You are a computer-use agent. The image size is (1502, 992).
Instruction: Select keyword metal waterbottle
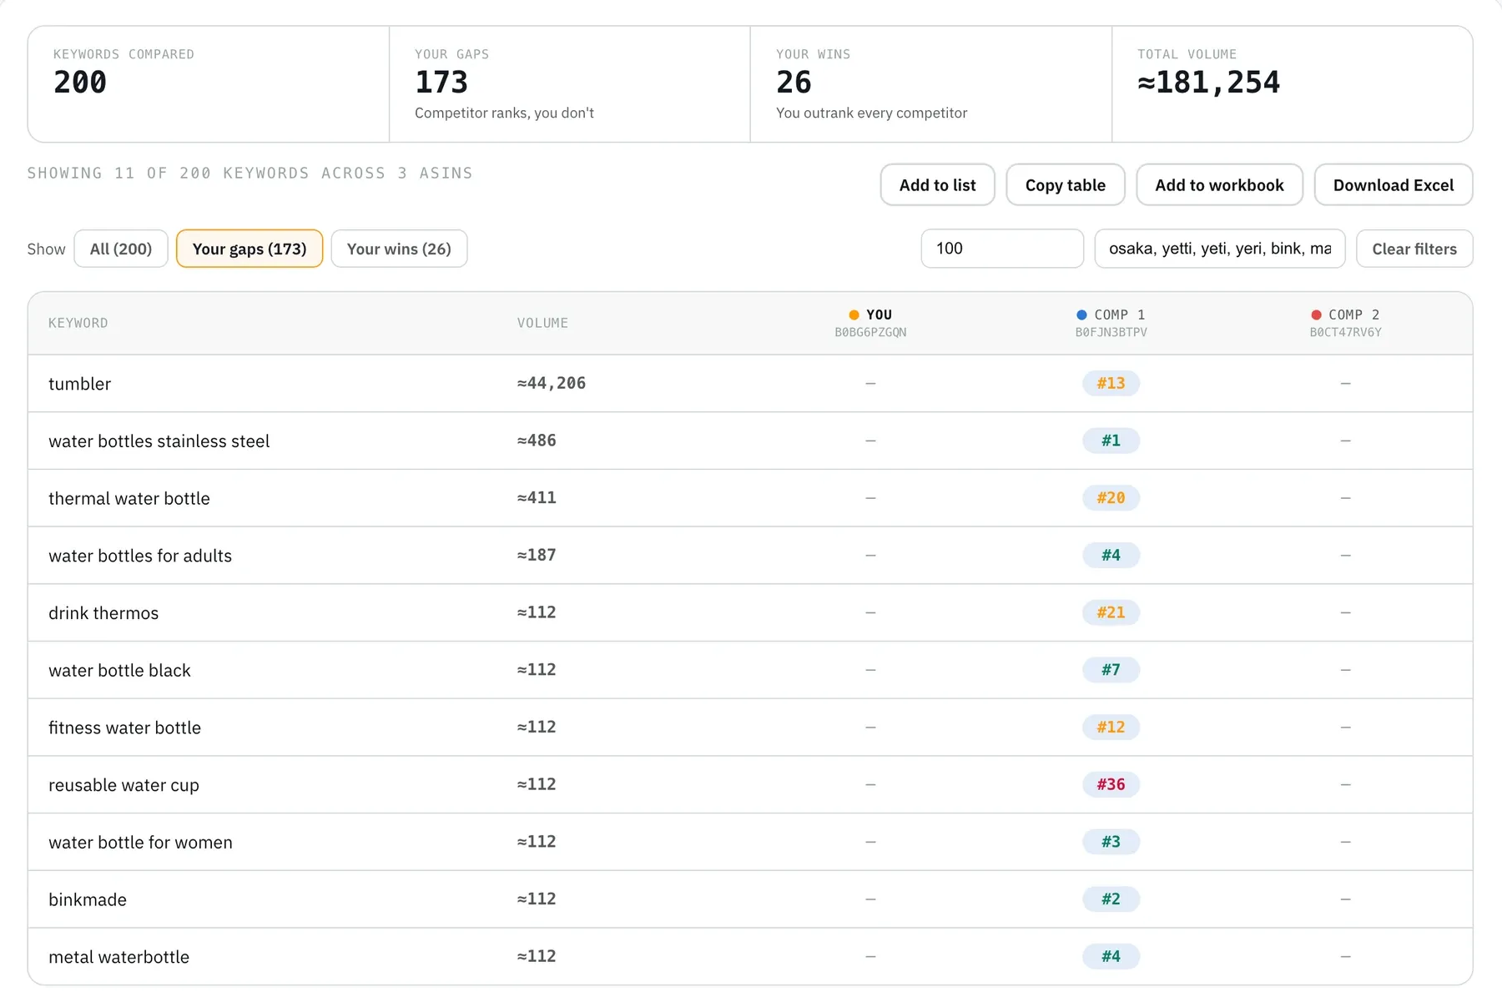118,957
